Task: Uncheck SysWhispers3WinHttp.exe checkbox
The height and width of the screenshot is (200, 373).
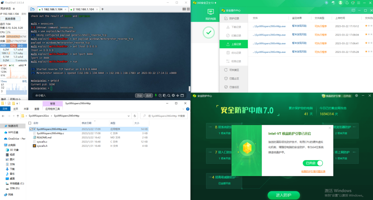Action: (31, 129)
